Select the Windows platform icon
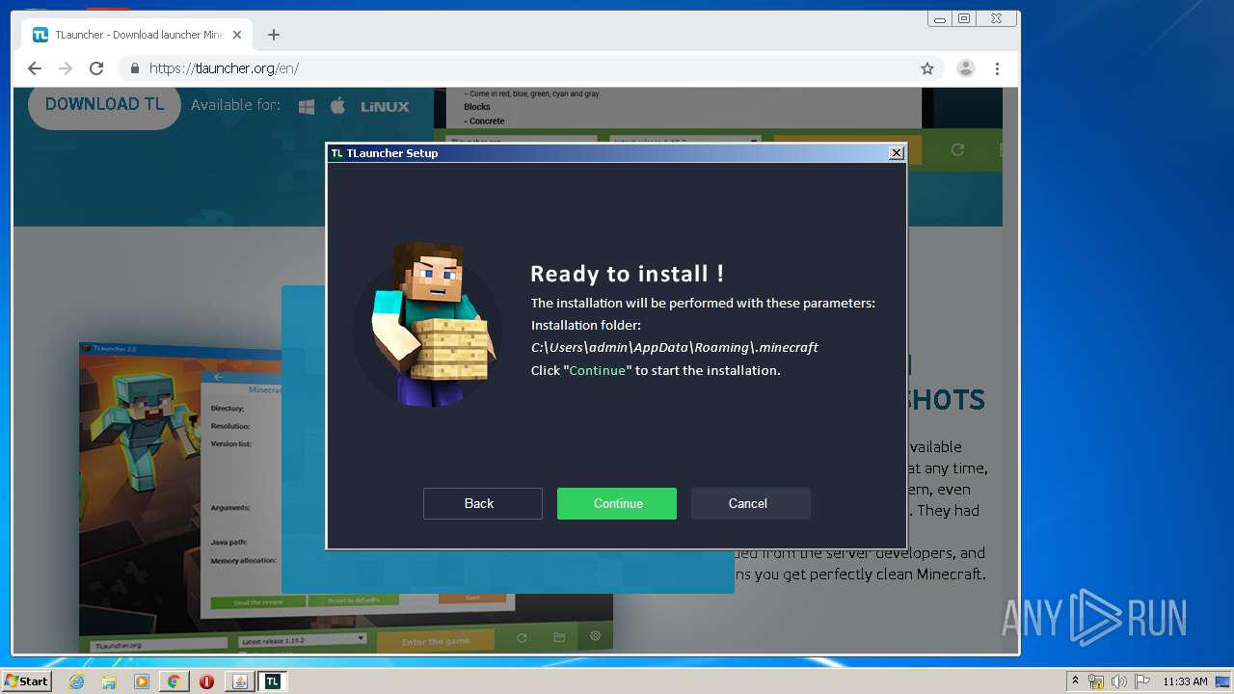1234x694 pixels. (307, 106)
